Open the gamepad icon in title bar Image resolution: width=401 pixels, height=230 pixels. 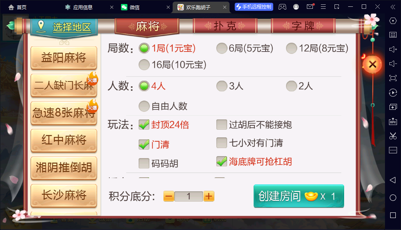(282, 7)
